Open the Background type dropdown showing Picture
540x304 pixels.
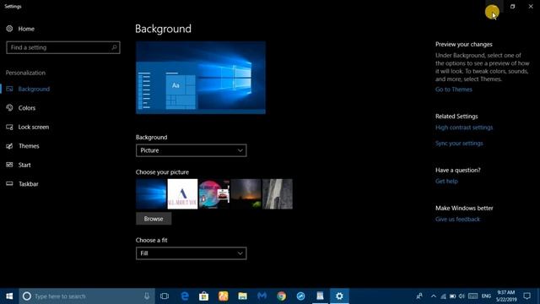[x=192, y=150]
